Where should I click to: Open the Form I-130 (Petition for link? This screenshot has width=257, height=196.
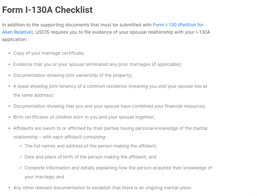pos(178,25)
